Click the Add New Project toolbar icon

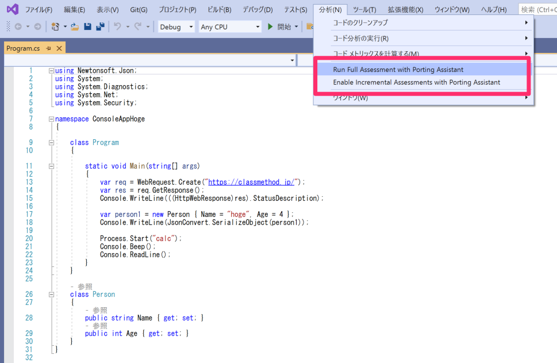55,26
